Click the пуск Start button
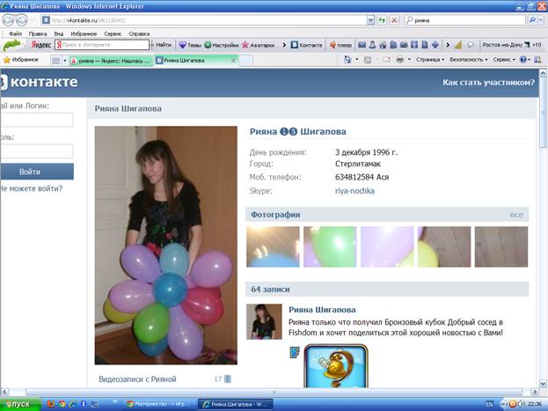This screenshot has height=411, width=548. click(x=19, y=404)
